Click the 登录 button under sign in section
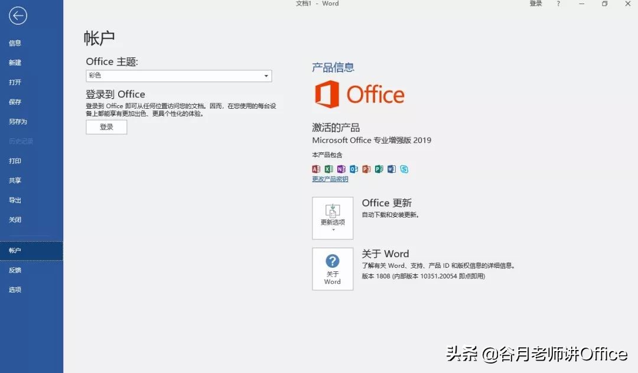638x373 pixels. click(x=106, y=127)
